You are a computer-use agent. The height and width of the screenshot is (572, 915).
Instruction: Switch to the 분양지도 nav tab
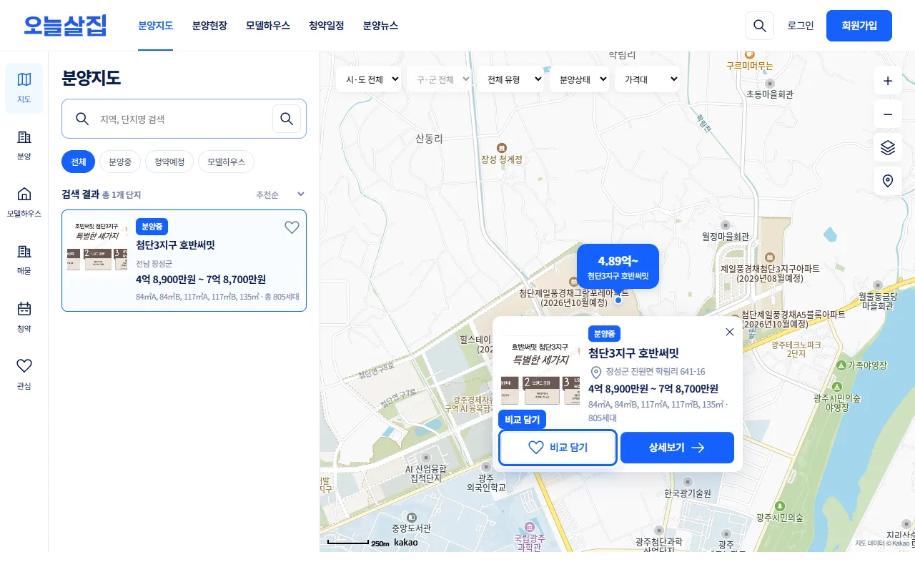(156, 26)
